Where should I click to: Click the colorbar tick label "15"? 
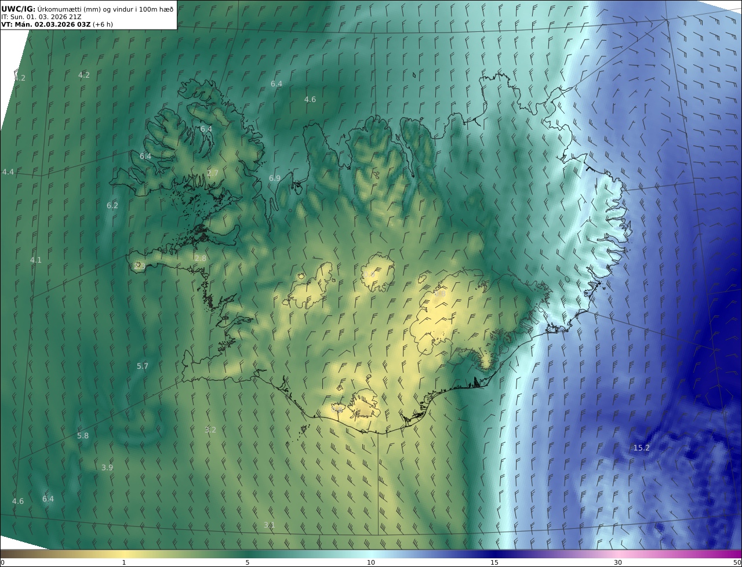(x=494, y=562)
